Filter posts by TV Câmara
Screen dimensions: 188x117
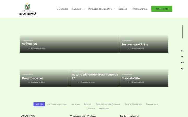(90, 108)
